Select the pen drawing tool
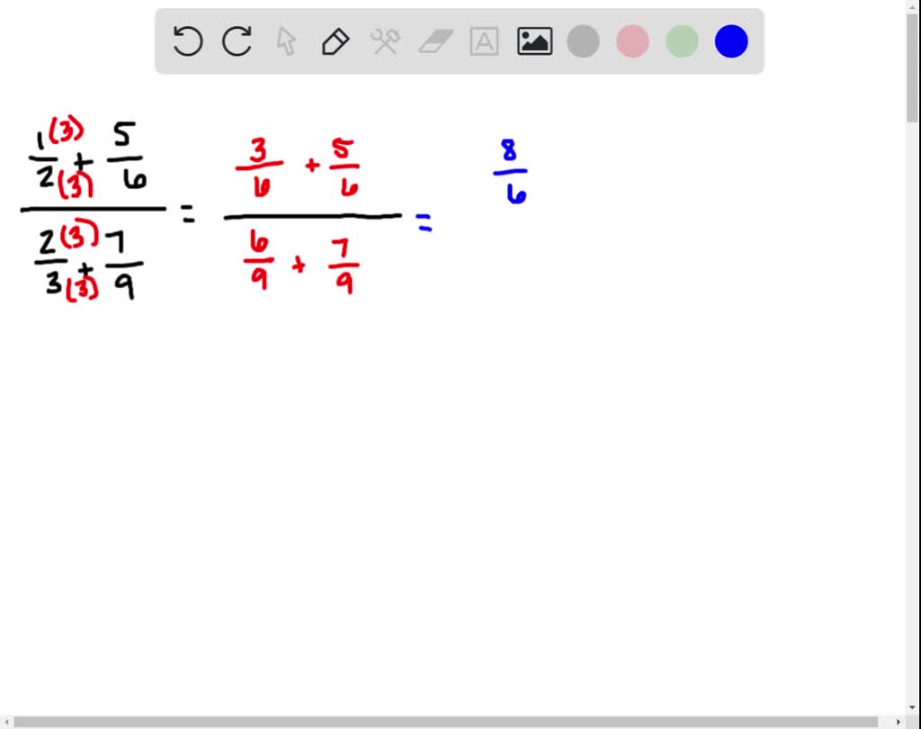Screen dimensions: 921x729 tap(335, 41)
